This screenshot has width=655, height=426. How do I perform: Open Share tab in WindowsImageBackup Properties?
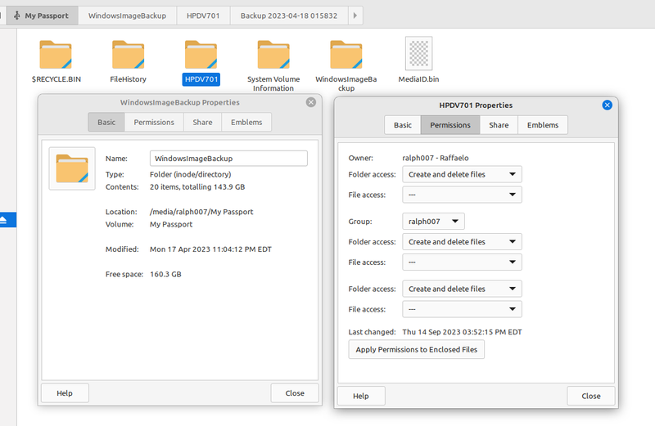point(202,123)
